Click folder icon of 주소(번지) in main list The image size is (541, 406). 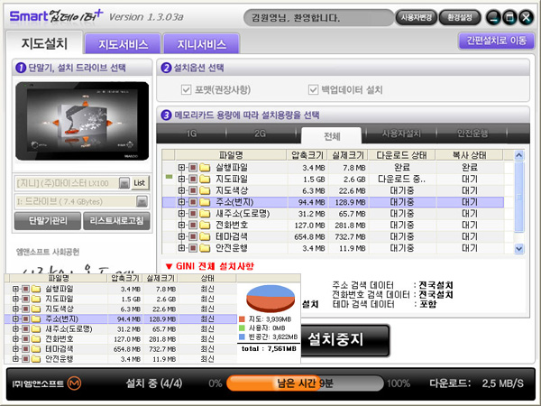click(205, 202)
